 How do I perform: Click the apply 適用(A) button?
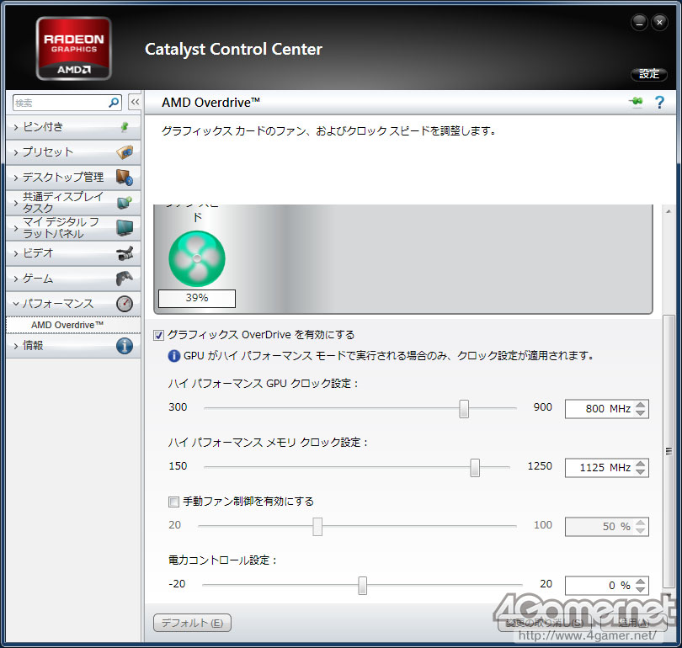(634, 623)
